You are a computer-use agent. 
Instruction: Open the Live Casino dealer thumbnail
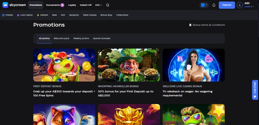tap(194, 65)
